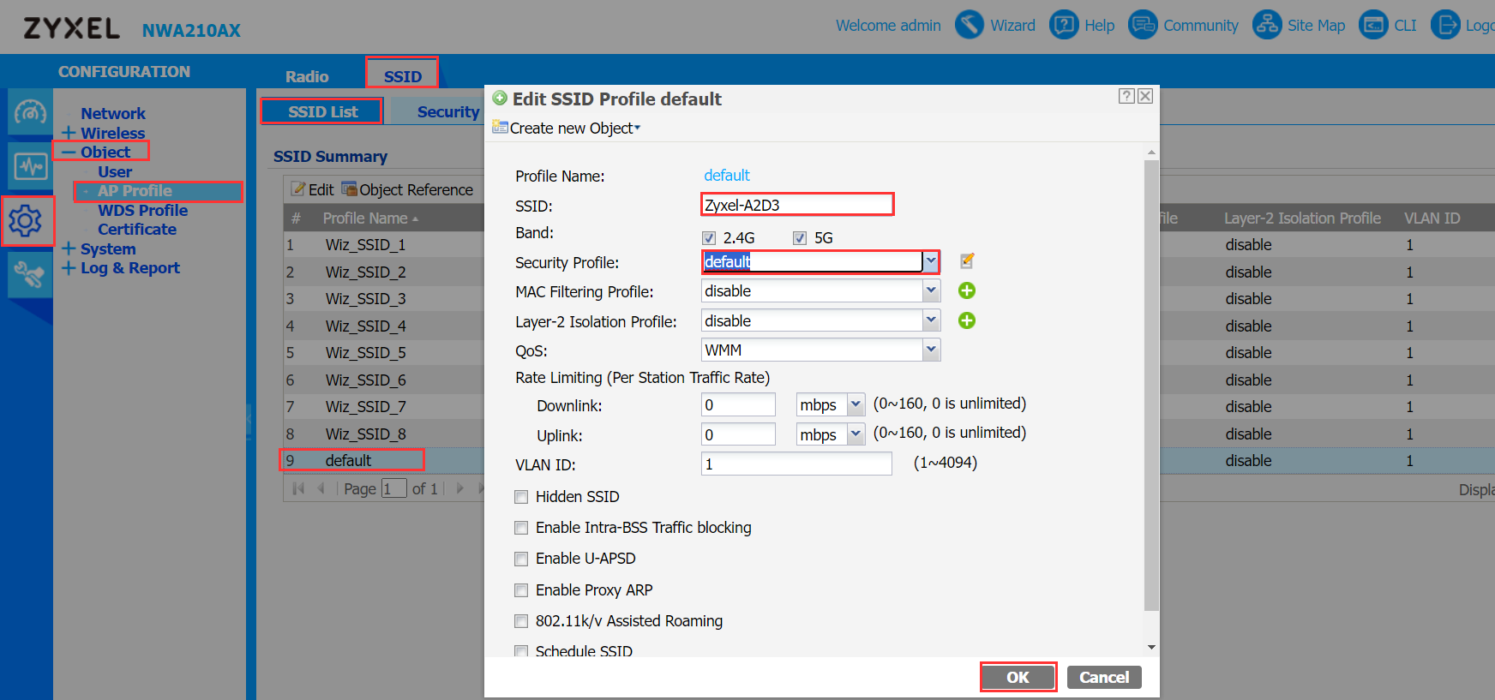Screen dimensions: 1495x700
Task: Click the edit icon beside Security Profile
Action: pos(967,261)
